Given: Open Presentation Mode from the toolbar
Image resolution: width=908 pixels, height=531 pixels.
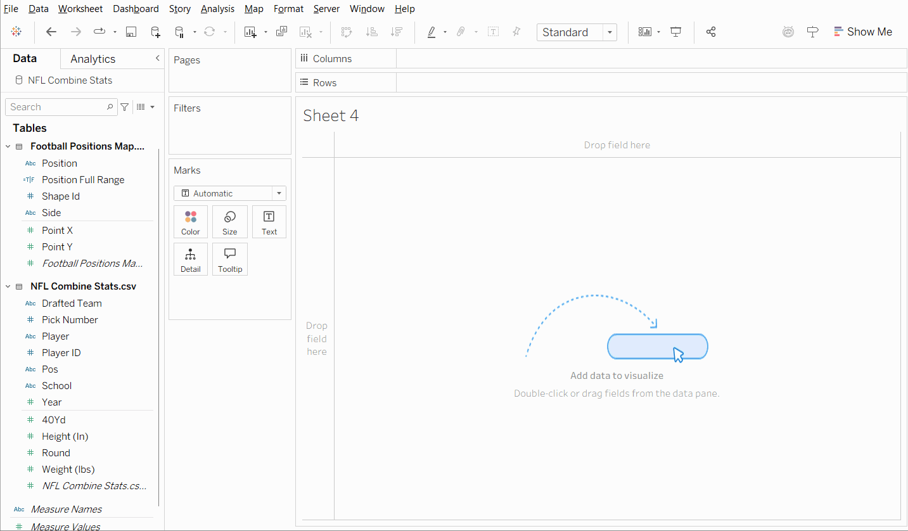Looking at the screenshot, I should 676,32.
